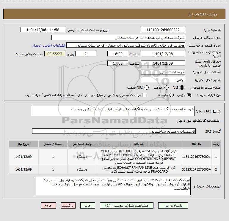Click the response deadline date 1401/12/08 field
Viewport: 229px width, 221px height.
point(163,54)
